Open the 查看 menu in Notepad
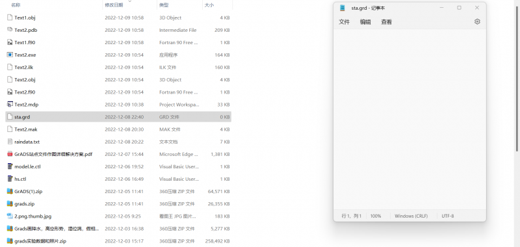The width and height of the screenshot is (520, 247). (x=386, y=22)
